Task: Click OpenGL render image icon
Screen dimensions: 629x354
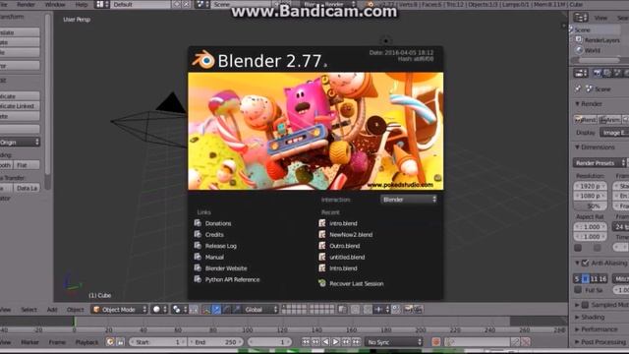Action: (409, 309)
